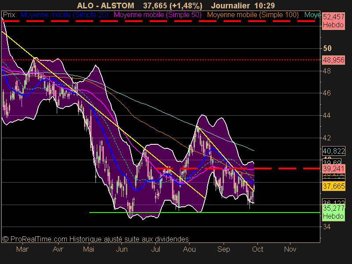Click the chart title ALO - ALSTOM
This screenshot has height=264, width=352.
click(x=106, y=5)
